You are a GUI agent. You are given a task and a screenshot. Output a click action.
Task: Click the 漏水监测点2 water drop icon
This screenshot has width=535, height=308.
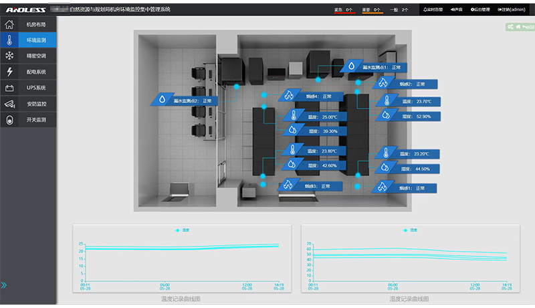coord(162,100)
